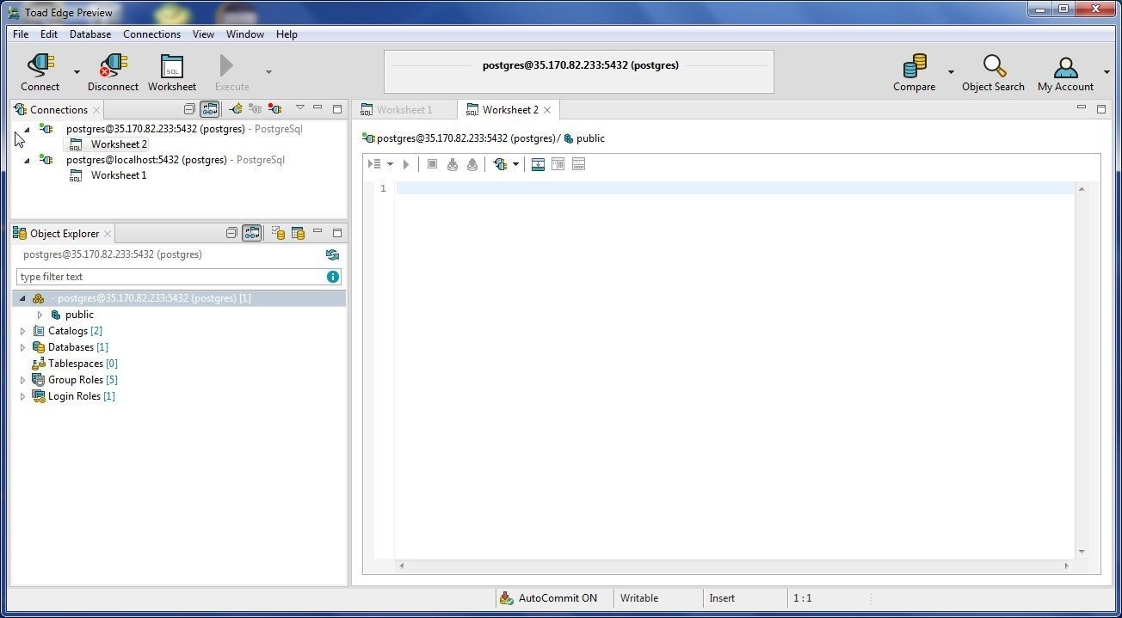Open the Edit menu
The width and height of the screenshot is (1122, 618).
point(49,34)
